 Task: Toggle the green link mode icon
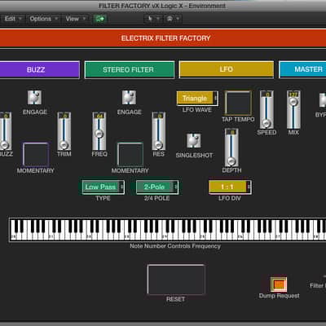[99, 19]
